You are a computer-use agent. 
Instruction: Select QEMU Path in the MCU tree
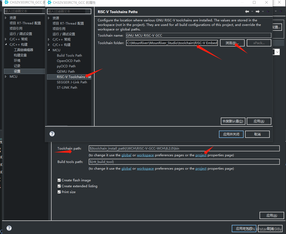pyautogui.click(x=66, y=71)
